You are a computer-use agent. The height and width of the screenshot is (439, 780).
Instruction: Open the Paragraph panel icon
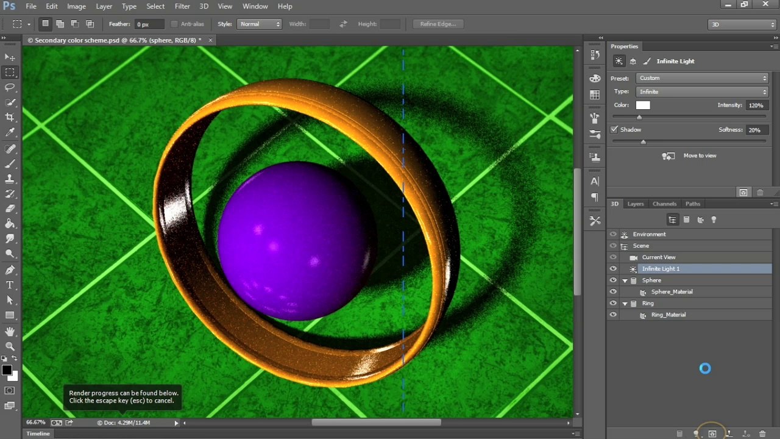[595, 197]
